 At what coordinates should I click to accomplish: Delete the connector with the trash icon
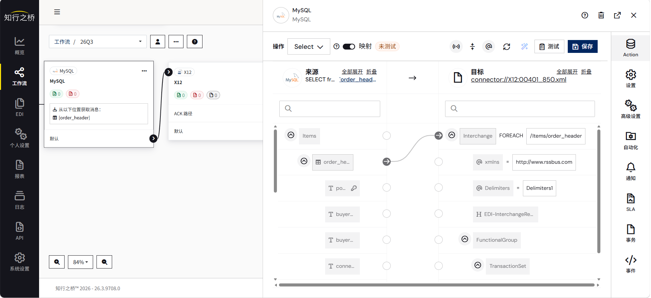pyautogui.click(x=601, y=15)
